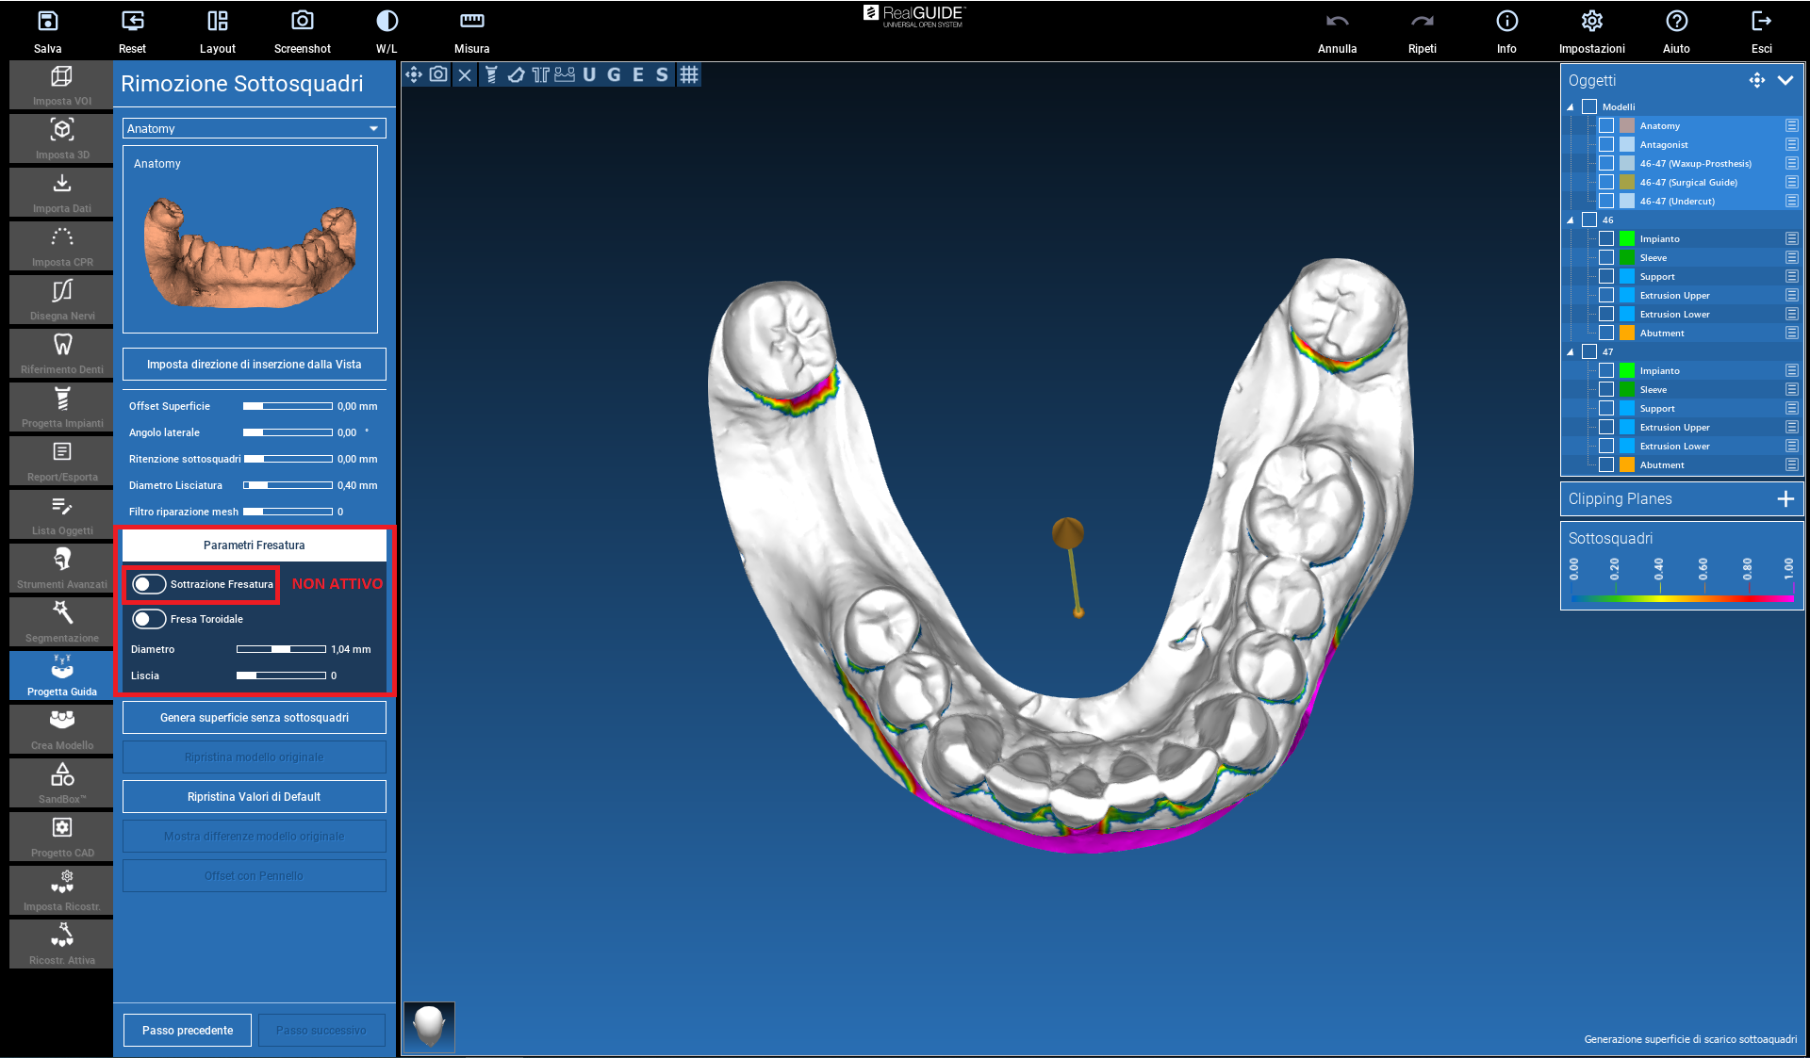Click the W/L contrast icon
Viewport: 1810px width, 1058px height.
(x=387, y=22)
